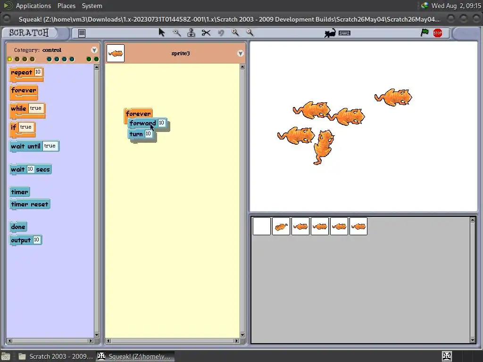This screenshot has height=362, width=483.
Task: Select the third teal category dot
Action: (x=64, y=59)
